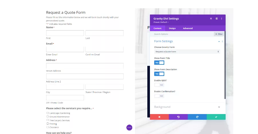The image size is (258, 134).
Task: Click State / Province / Region field
Action: point(104,87)
